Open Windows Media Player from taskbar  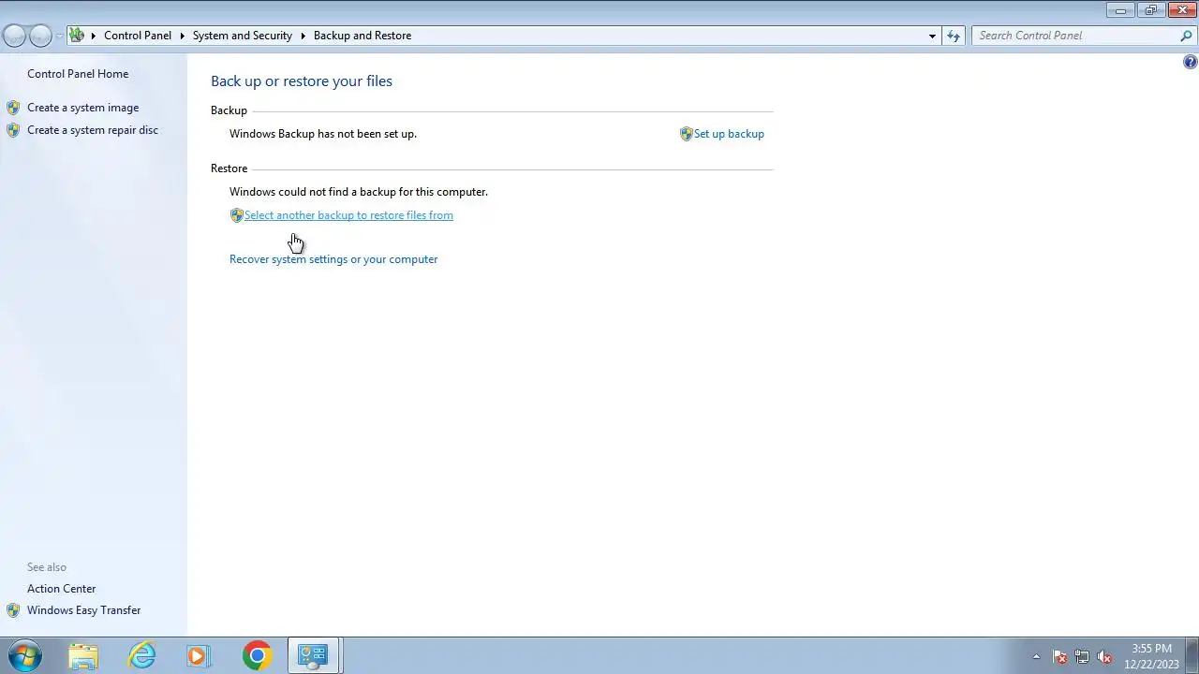pos(199,656)
